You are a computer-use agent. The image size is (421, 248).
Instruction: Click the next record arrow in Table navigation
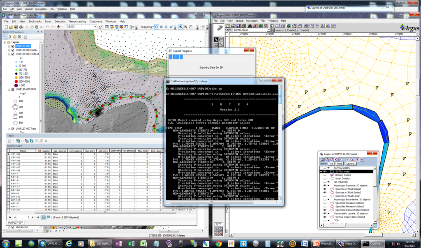[33, 218]
